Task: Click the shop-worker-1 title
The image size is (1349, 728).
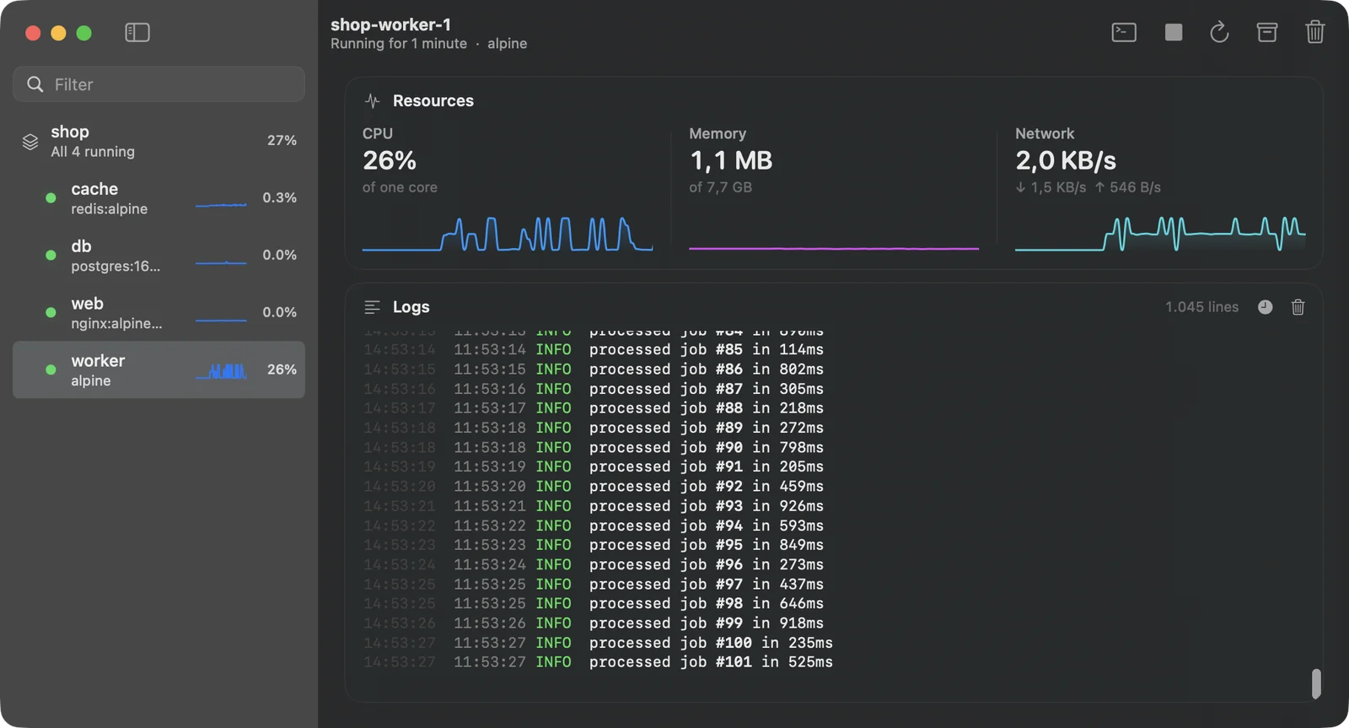Action: coord(390,24)
